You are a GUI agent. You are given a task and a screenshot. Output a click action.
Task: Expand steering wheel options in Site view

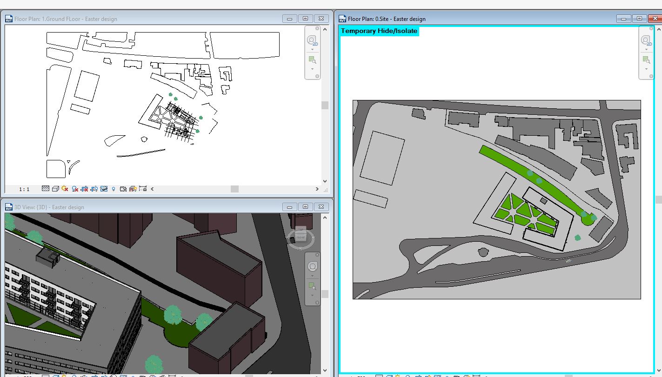[x=646, y=49]
